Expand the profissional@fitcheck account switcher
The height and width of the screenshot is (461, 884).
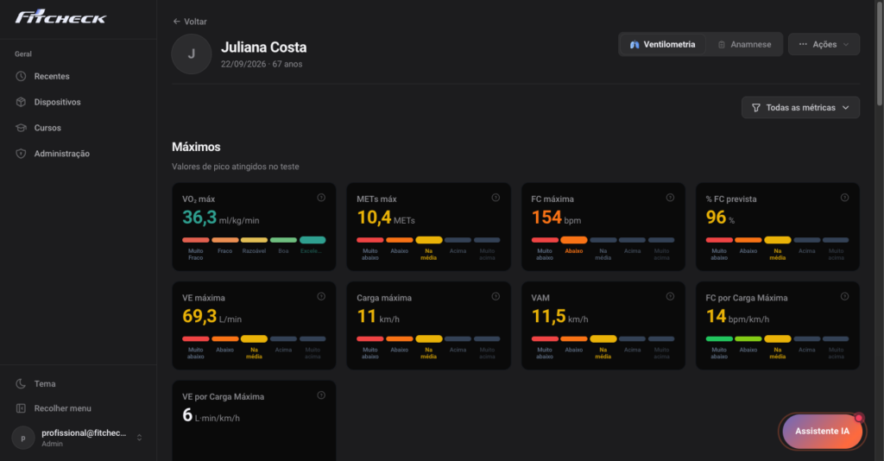pos(78,438)
